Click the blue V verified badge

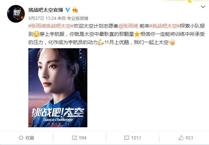(68, 10)
